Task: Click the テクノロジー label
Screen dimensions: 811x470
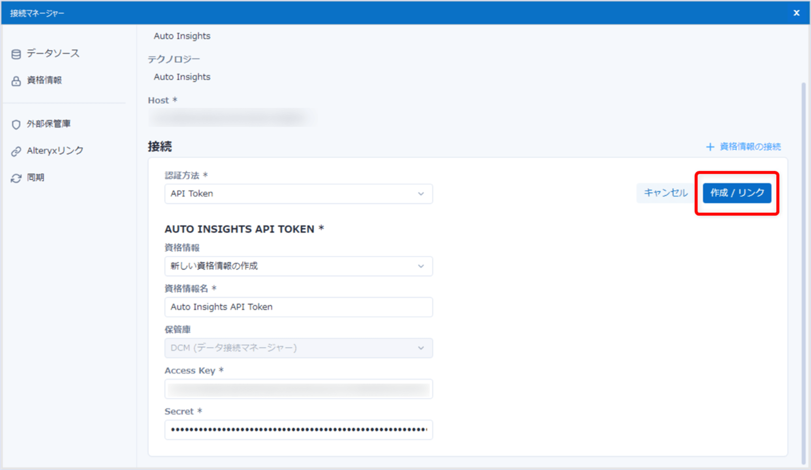Action: [x=174, y=60]
